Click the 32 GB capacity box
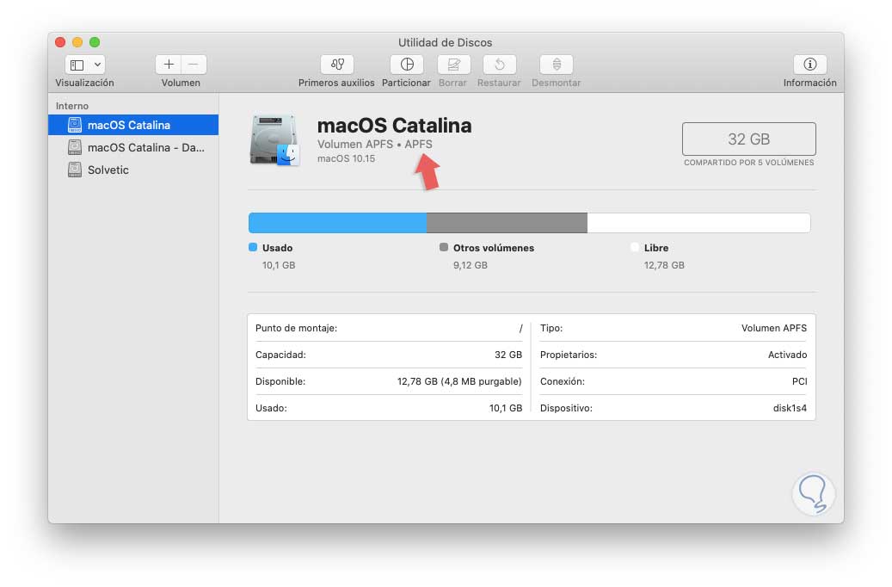Image resolution: width=892 pixels, height=587 pixels. [748, 139]
